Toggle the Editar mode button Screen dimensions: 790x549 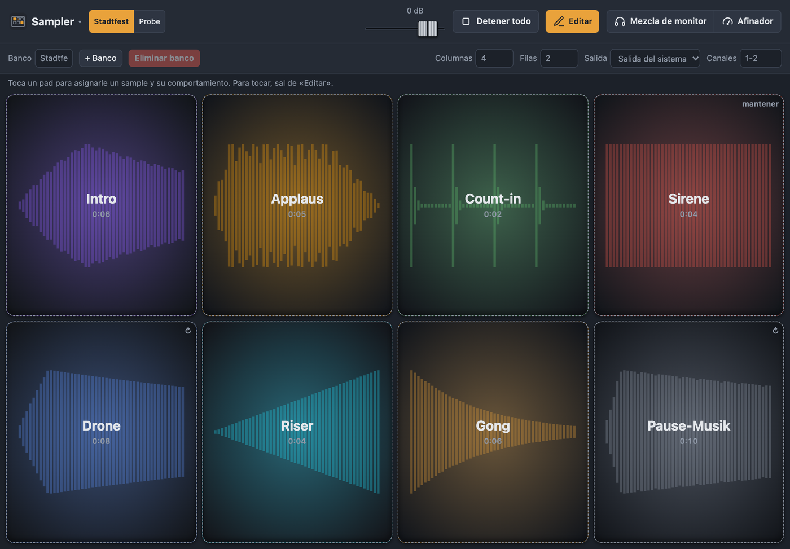click(572, 21)
